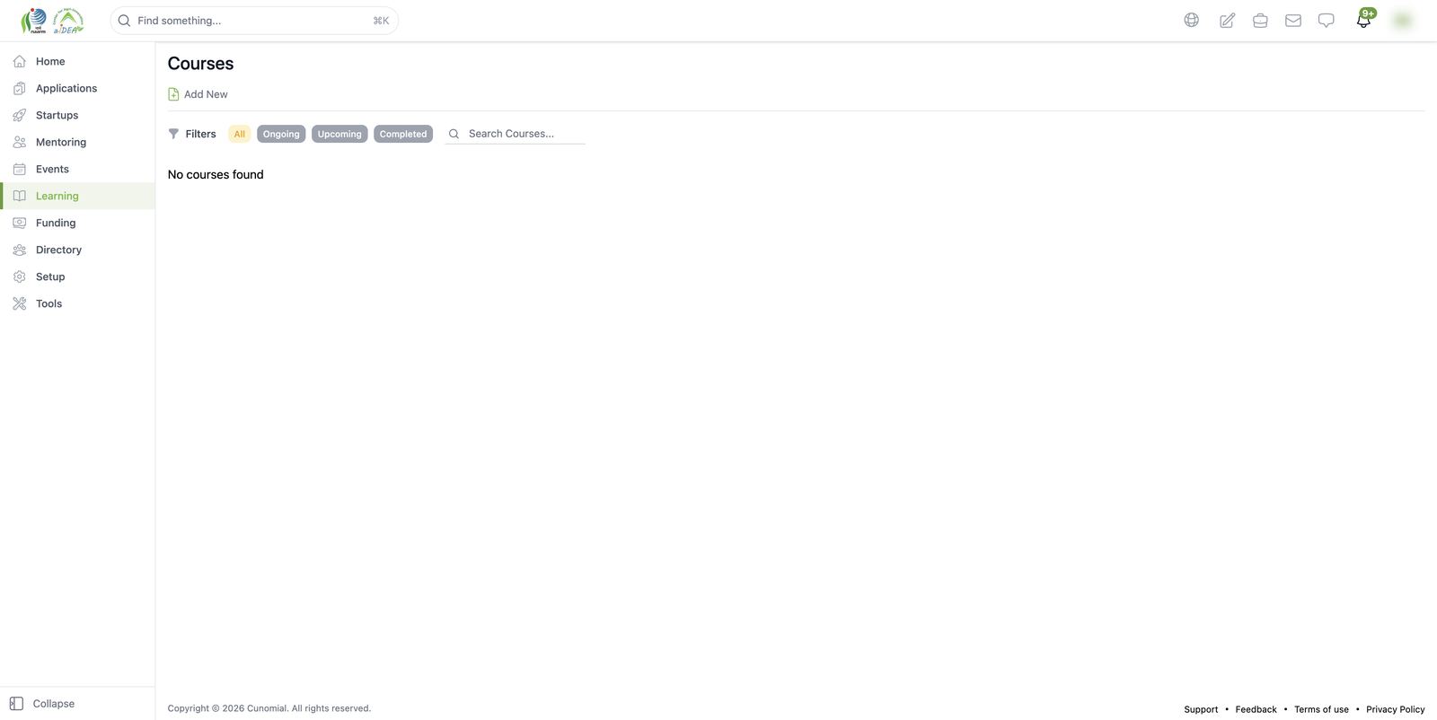Viewport: 1437px width, 720px height.
Task: Click the Add New document icon
Action: click(x=173, y=94)
